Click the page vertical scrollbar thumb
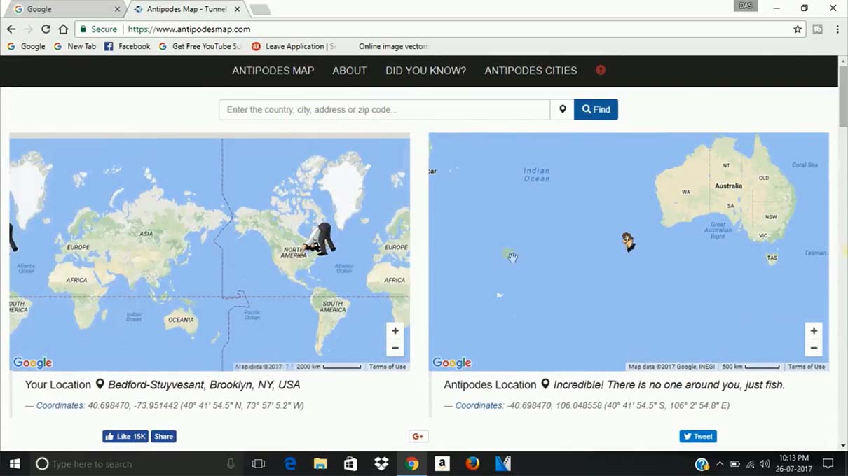This screenshot has width=848, height=476. 842,97
